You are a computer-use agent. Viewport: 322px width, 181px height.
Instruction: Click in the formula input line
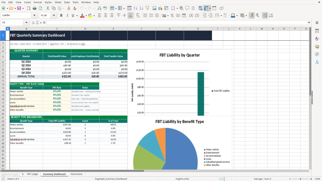[177, 23]
